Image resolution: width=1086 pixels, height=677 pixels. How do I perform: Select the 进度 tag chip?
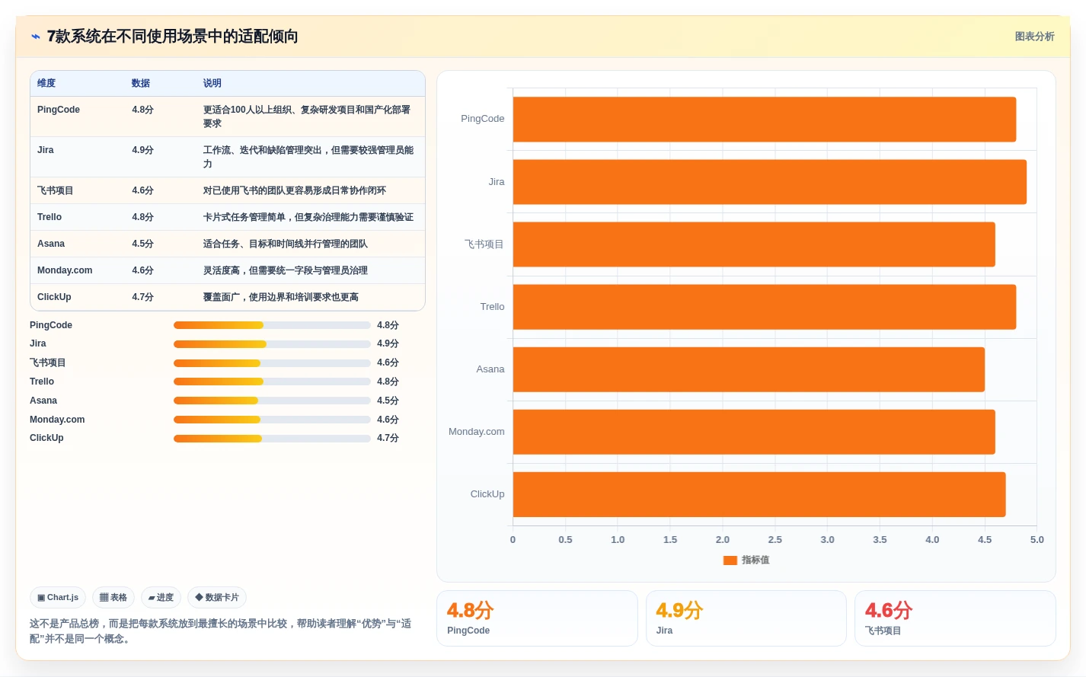[x=161, y=598]
